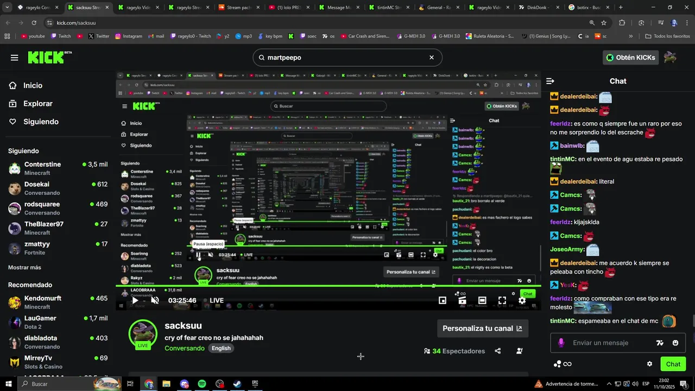Image resolution: width=695 pixels, height=391 pixels.
Task: Open the Windows Start menu
Action: pyautogui.click(x=9, y=384)
